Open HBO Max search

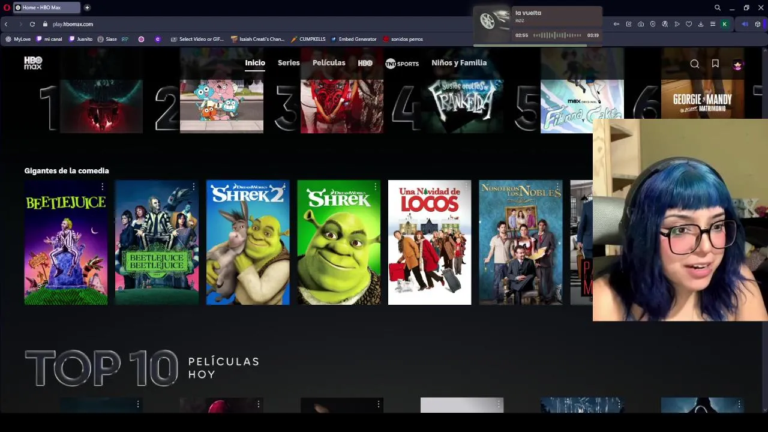[694, 64]
